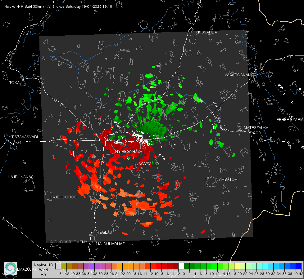Click the NYÍRBÁTOR town label
The width and height of the screenshot is (304, 279).
pos(226,179)
